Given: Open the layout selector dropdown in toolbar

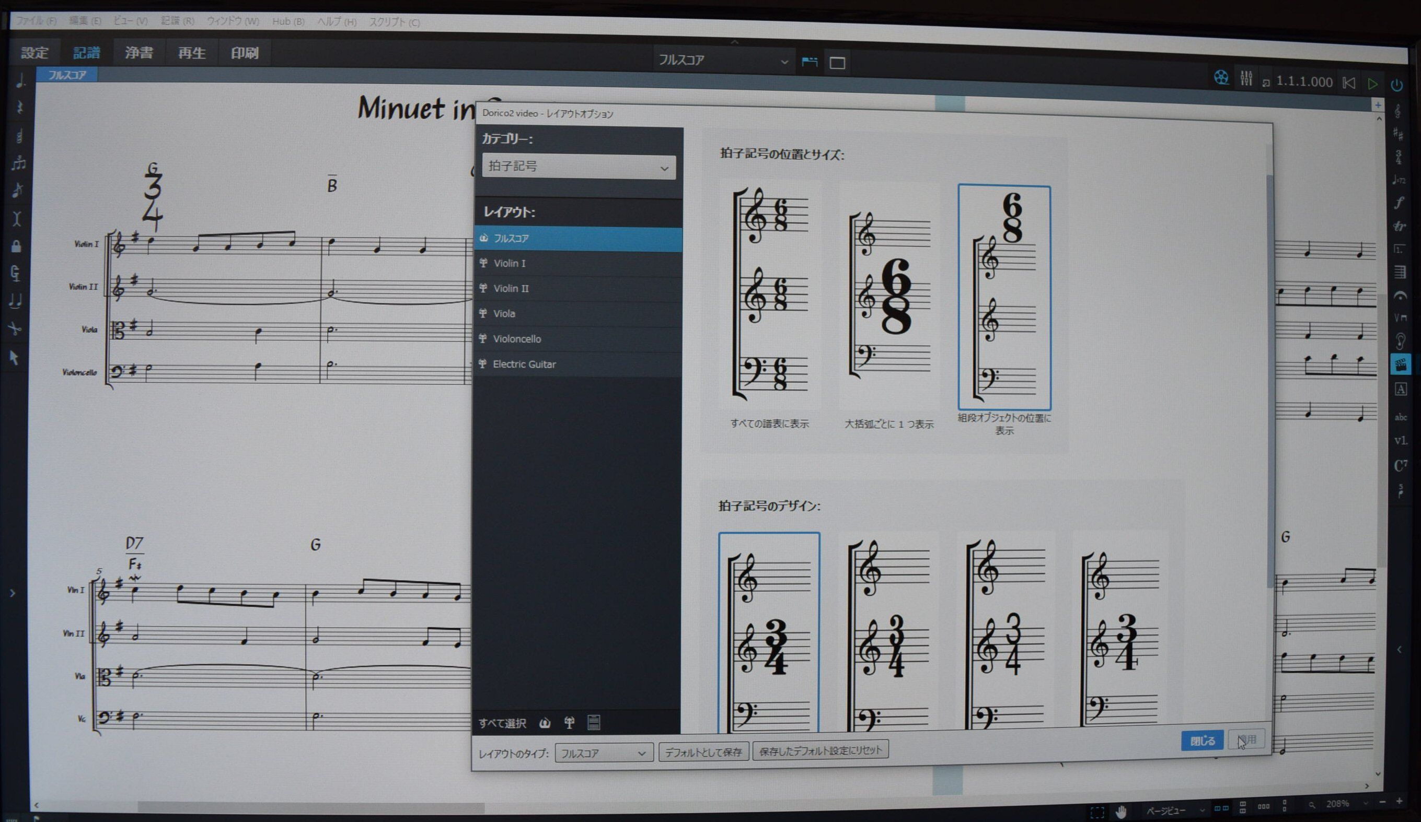Looking at the screenshot, I should [722, 60].
